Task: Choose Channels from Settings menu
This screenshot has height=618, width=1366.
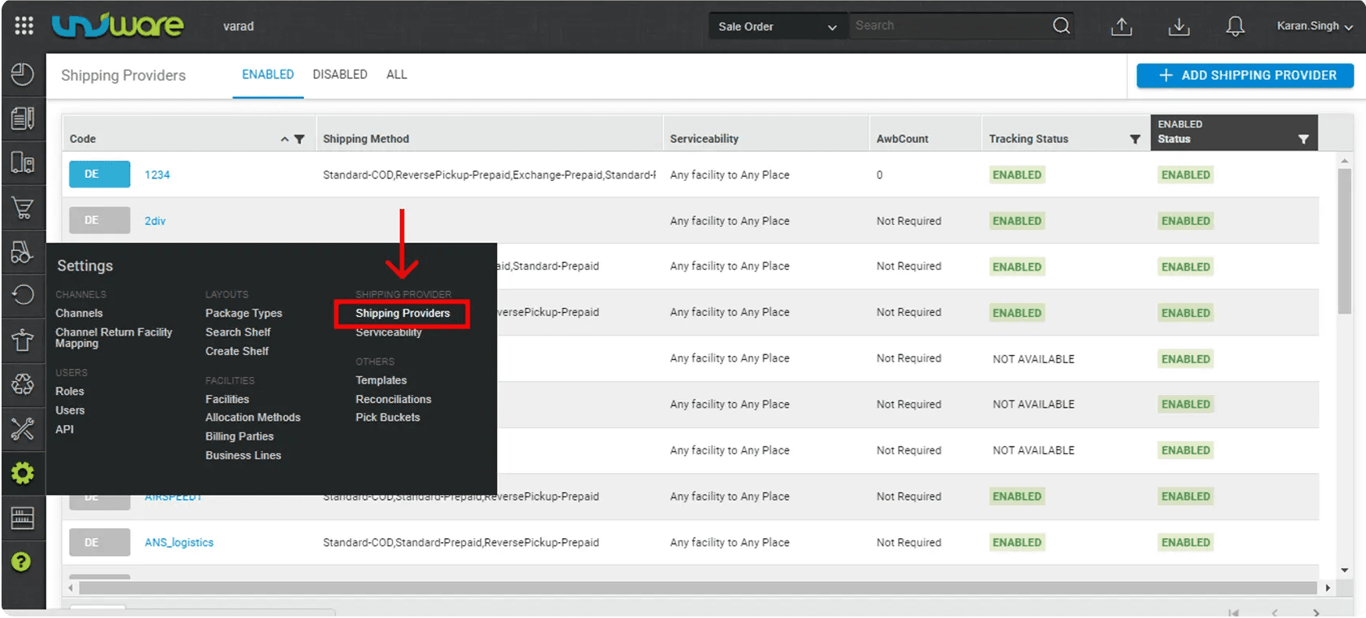Action: click(79, 313)
